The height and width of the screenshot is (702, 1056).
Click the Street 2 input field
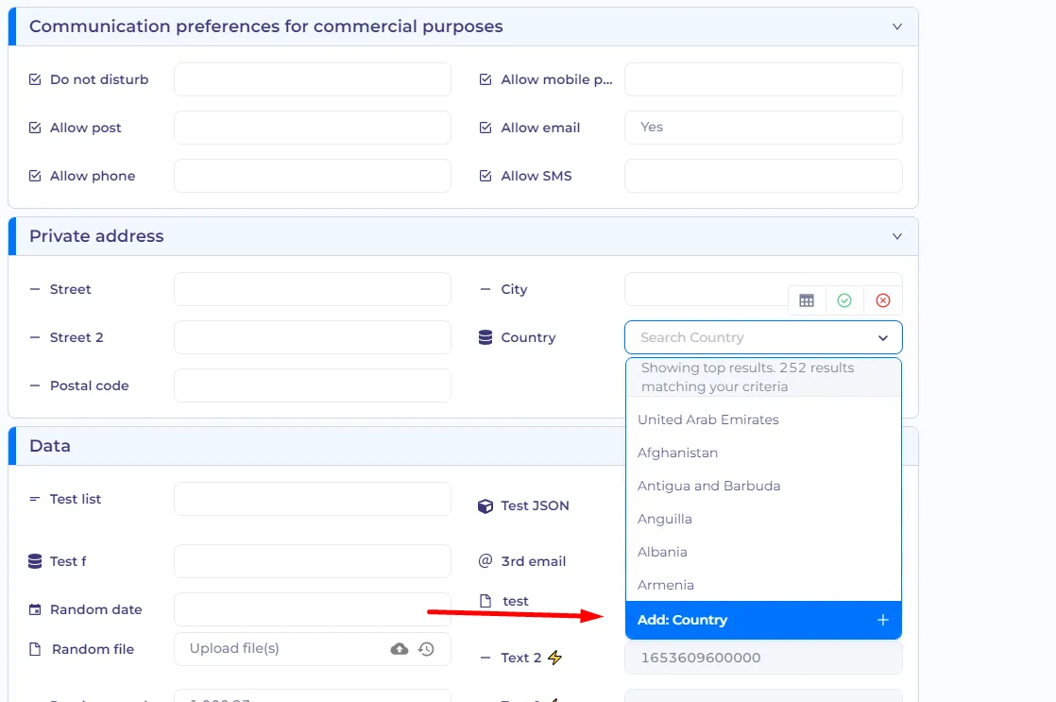pos(313,337)
